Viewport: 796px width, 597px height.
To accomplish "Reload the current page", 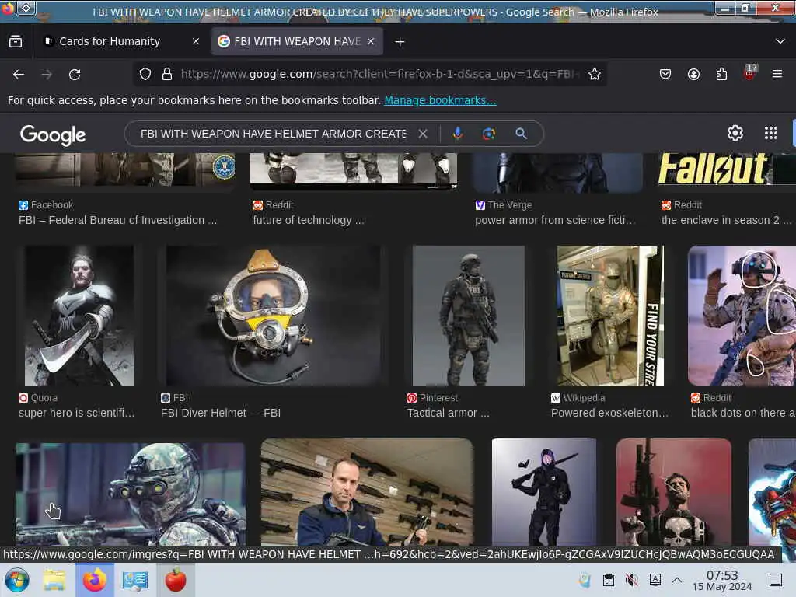I will (x=75, y=75).
